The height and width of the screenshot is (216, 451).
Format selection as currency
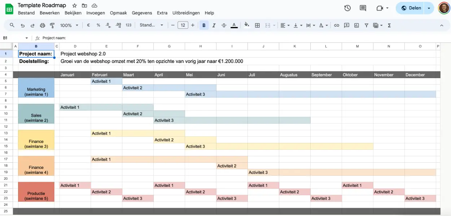(88, 25)
